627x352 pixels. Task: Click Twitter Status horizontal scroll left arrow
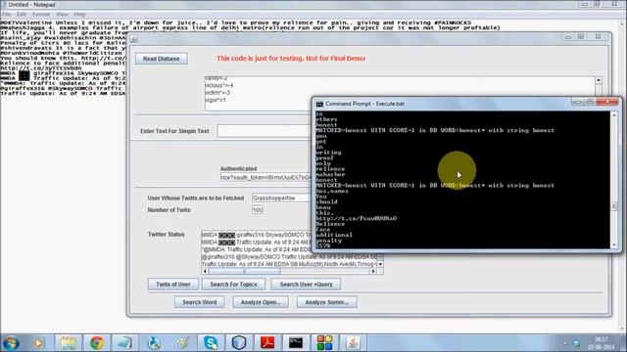(x=205, y=271)
